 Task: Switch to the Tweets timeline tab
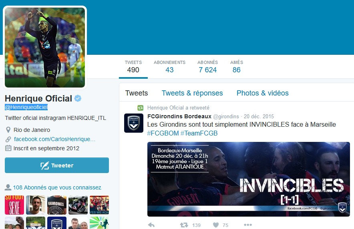(137, 93)
